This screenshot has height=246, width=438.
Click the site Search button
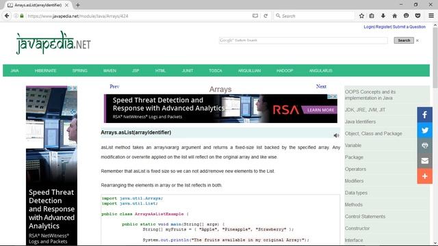pos(404,40)
